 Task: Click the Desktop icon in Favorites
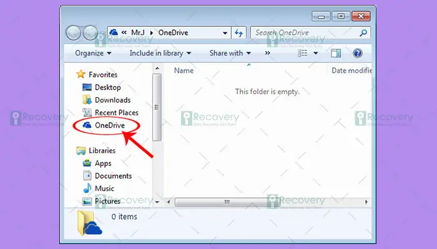tap(87, 87)
